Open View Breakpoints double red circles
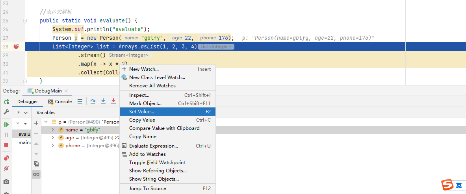466x194 pixels. coord(6,158)
